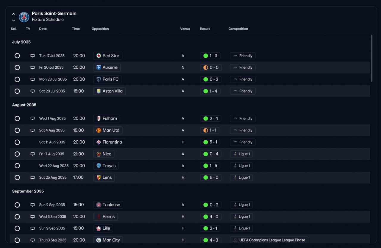
Task: Open the 4 - 3 result against Man City
Action: point(211,240)
